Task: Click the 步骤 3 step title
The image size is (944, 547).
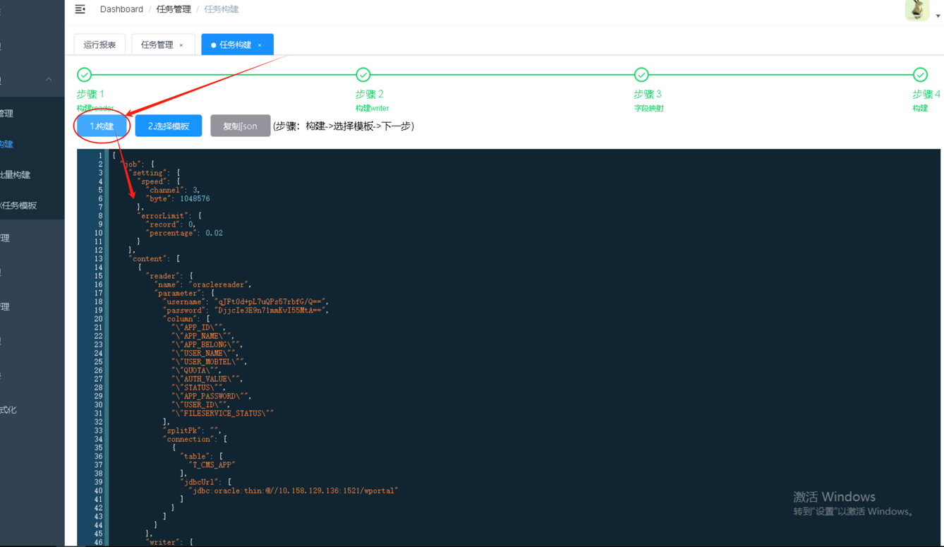Action: (x=648, y=94)
